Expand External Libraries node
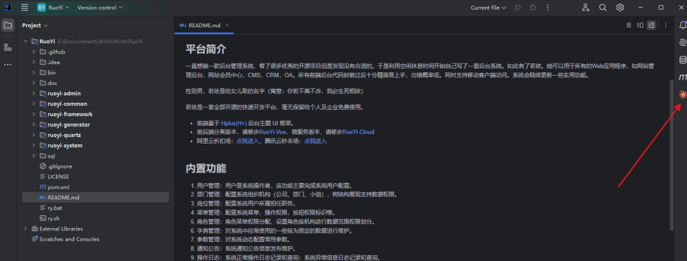 [x=25, y=229]
